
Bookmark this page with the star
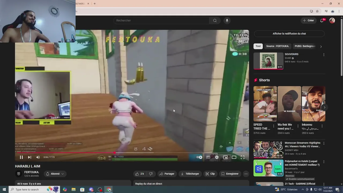[317, 11]
